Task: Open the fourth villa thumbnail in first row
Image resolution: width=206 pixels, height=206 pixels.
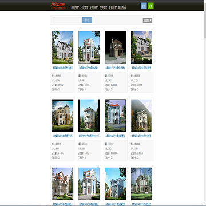Action: pyautogui.click(x=141, y=47)
